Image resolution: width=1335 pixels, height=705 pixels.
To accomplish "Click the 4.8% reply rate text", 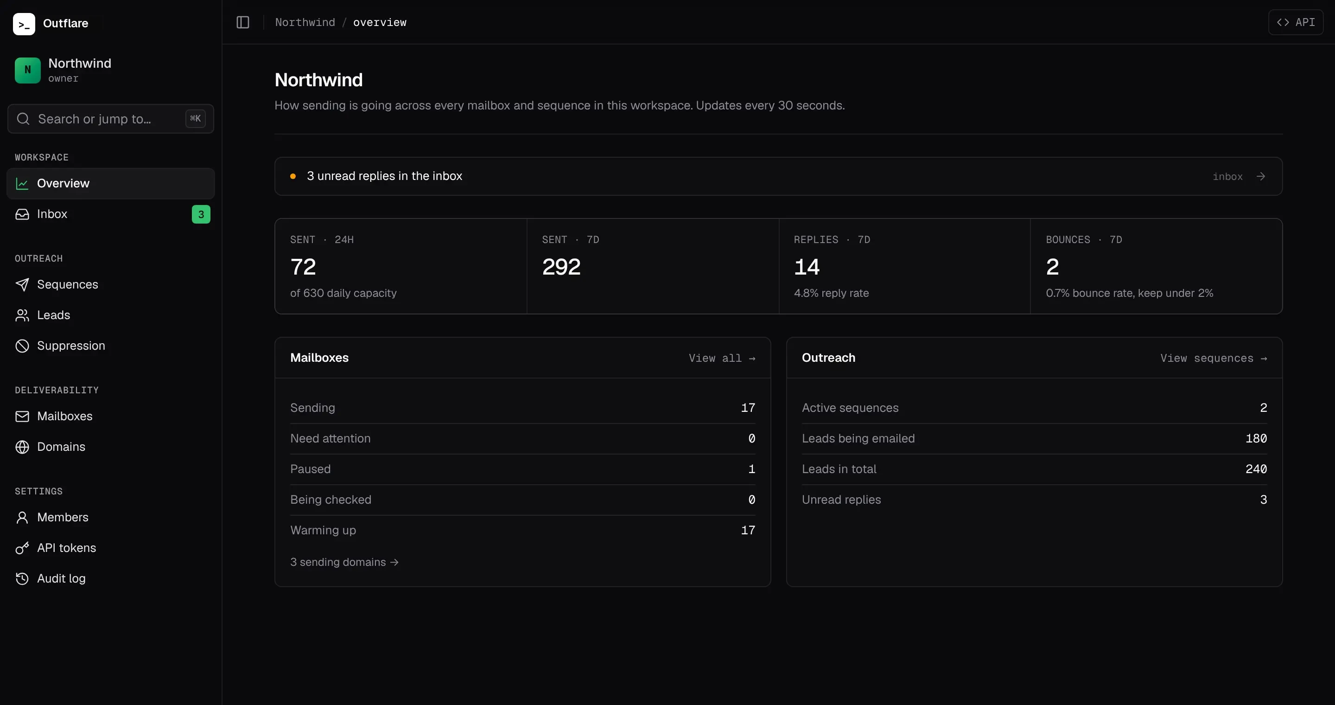I will point(831,294).
